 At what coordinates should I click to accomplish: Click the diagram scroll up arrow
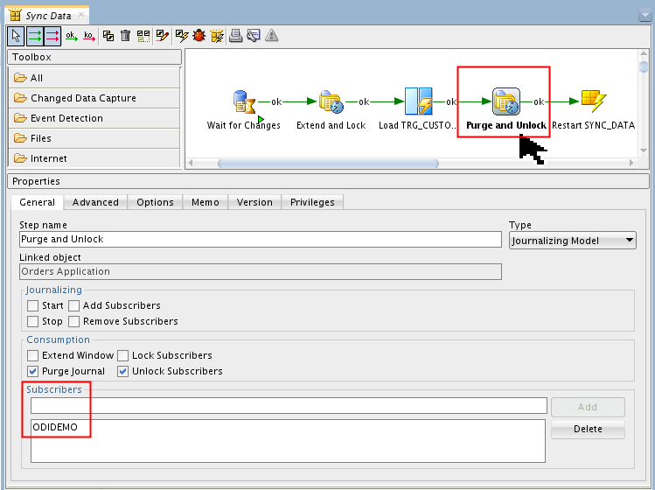(x=644, y=53)
